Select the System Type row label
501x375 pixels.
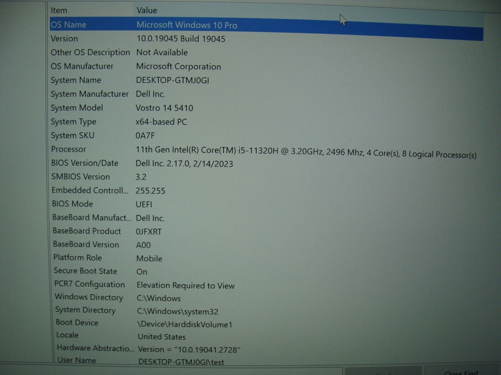coord(74,122)
